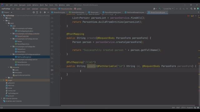Click the error indicator in editor corner
Image resolution: width=200 pixels, height=112 pixels.
[x=189, y=16]
